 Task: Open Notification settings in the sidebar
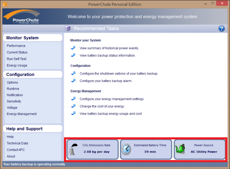pos(15,95)
